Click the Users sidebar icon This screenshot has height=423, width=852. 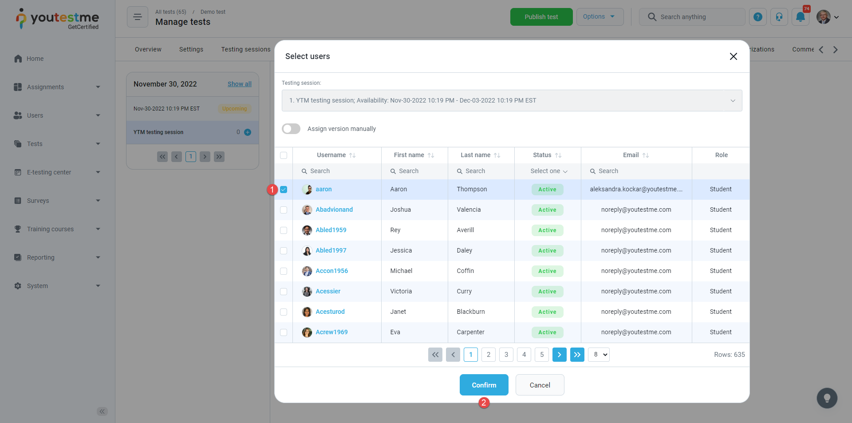pyautogui.click(x=18, y=115)
